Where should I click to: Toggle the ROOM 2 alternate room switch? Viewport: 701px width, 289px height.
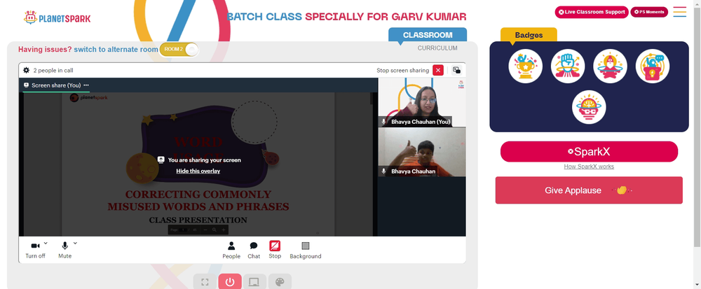(x=179, y=49)
